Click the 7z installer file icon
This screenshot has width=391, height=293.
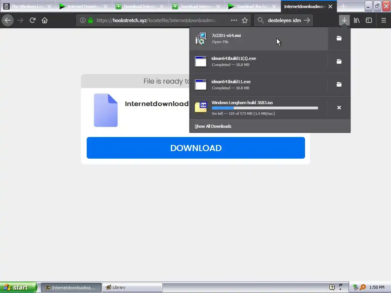click(x=201, y=39)
